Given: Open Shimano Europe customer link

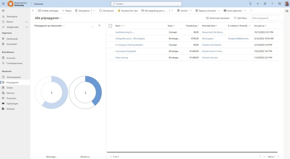Looking at the screenshot, I should point(210,57).
